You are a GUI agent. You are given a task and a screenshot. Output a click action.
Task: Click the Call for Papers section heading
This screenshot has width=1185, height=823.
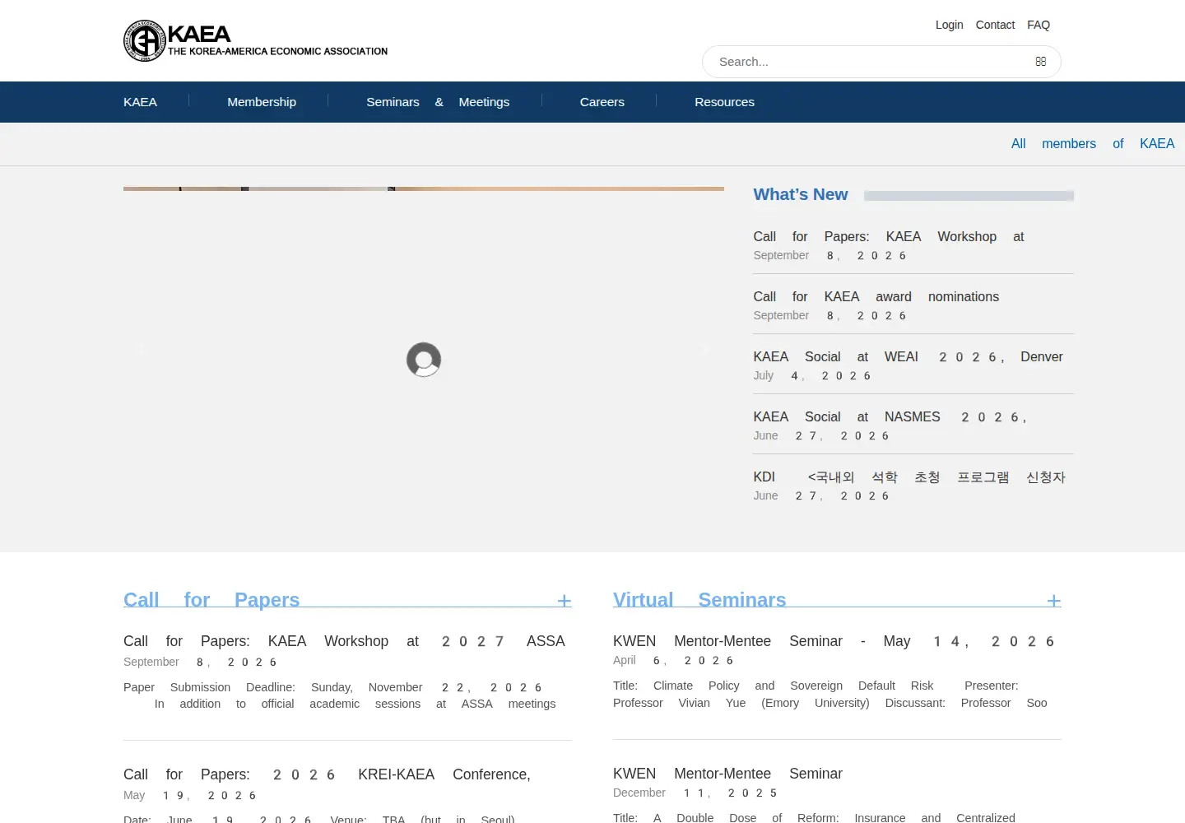tap(211, 600)
